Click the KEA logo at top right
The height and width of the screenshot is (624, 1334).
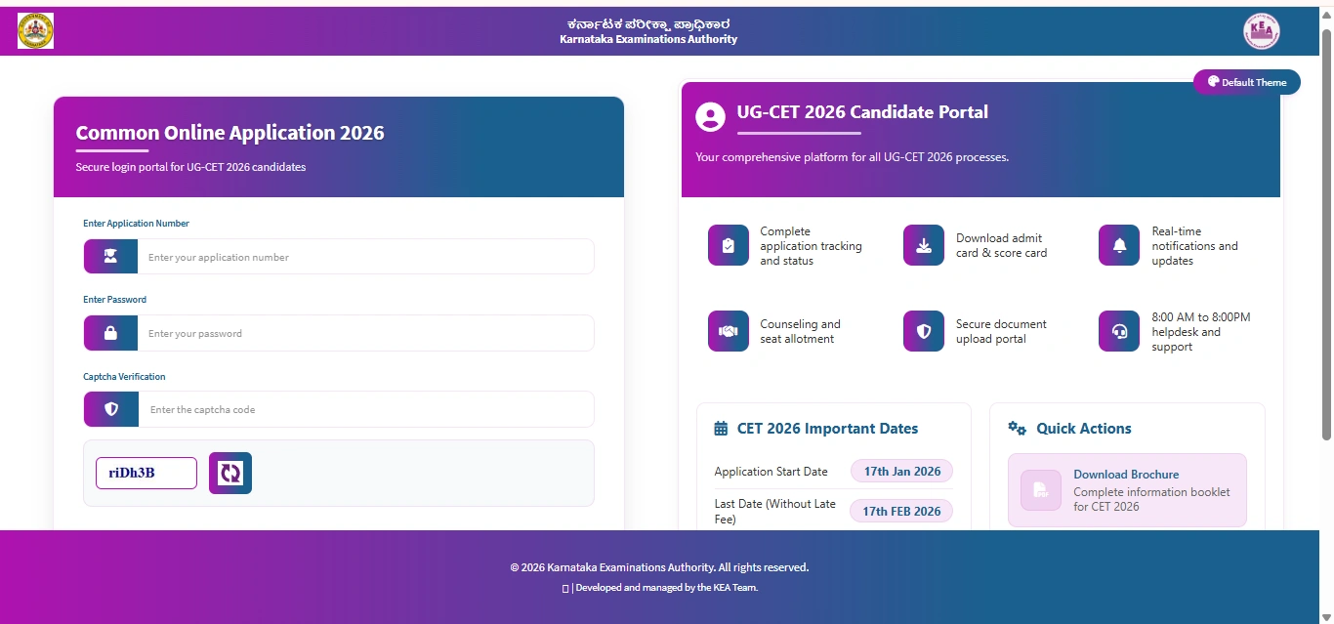1261,30
